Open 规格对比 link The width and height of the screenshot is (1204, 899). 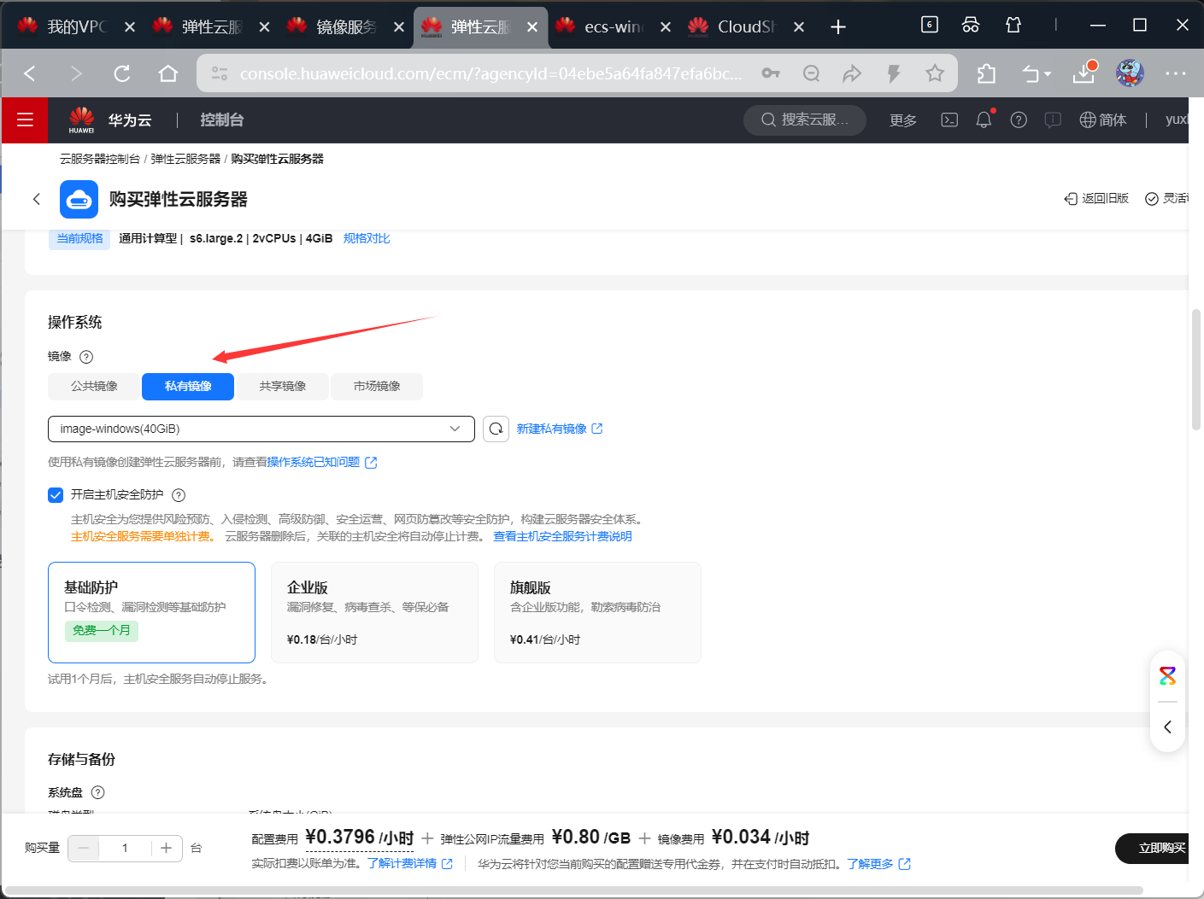[x=367, y=238]
